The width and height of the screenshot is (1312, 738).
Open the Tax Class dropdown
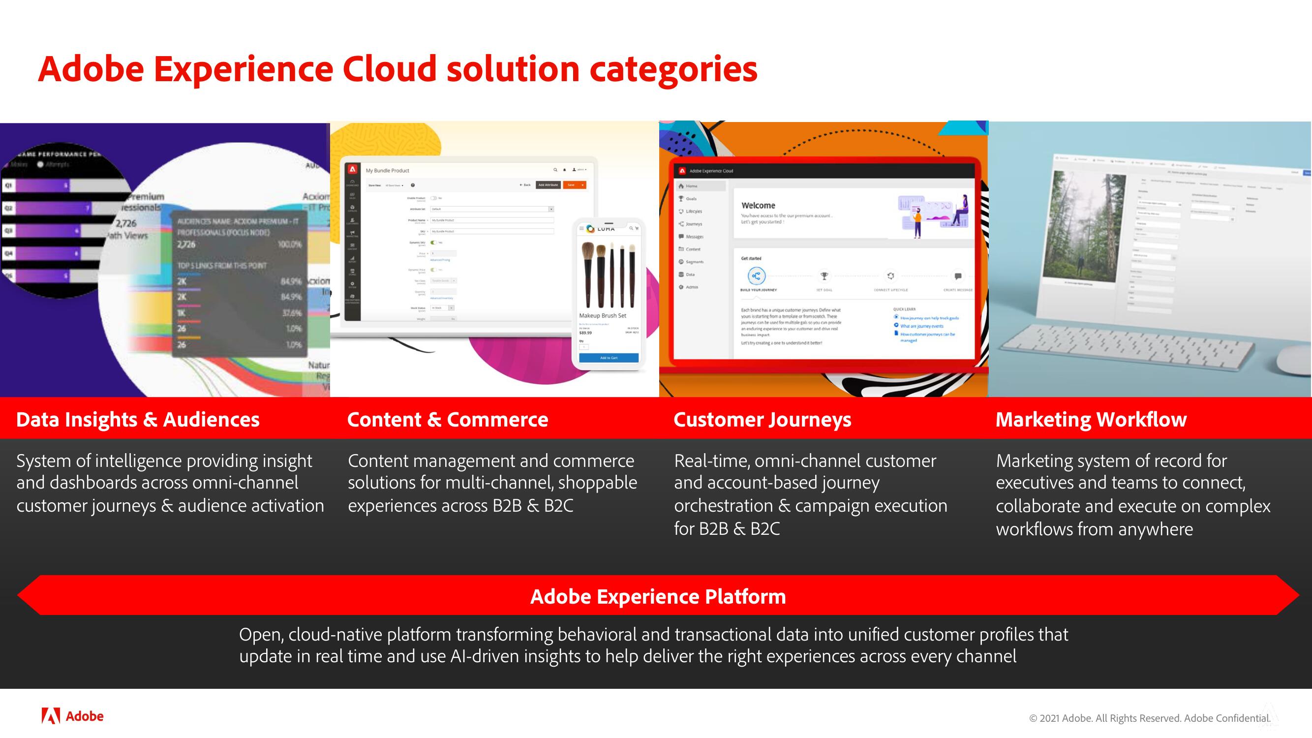[x=444, y=280]
